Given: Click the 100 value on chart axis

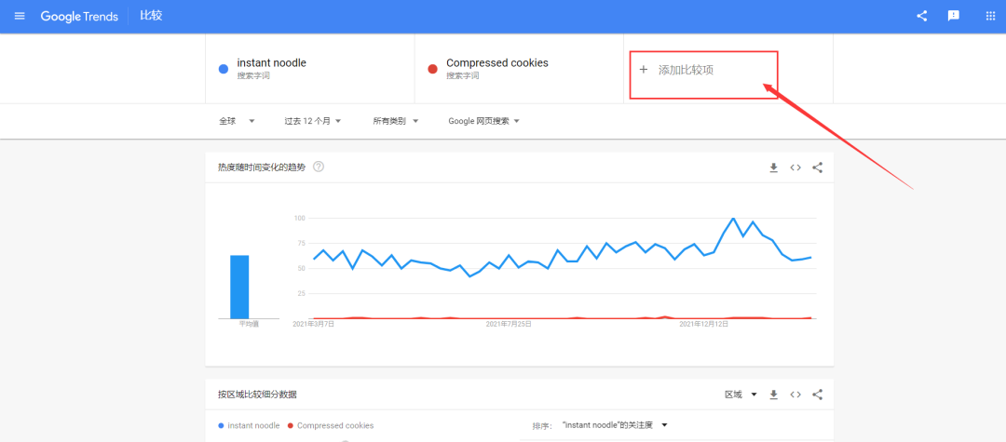Looking at the screenshot, I should pyautogui.click(x=300, y=219).
